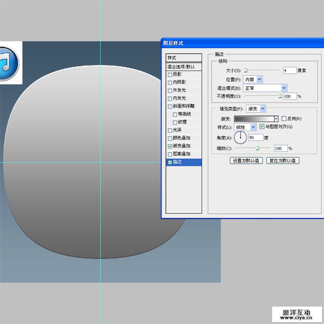Click the iTunes music note icon
Image resolution: width=324 pixels, height=324 pixels.
[7, 62]
